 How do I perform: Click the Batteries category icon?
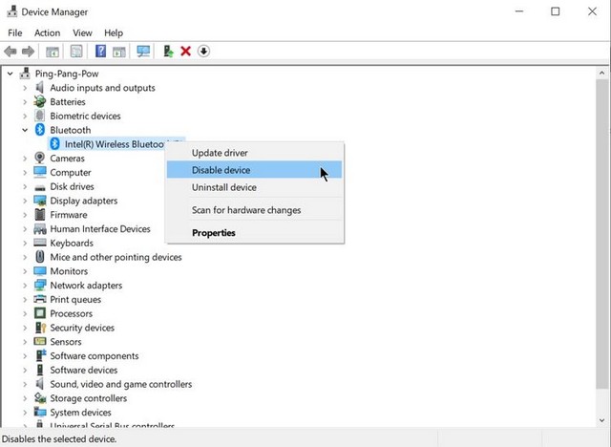[40, 102]
